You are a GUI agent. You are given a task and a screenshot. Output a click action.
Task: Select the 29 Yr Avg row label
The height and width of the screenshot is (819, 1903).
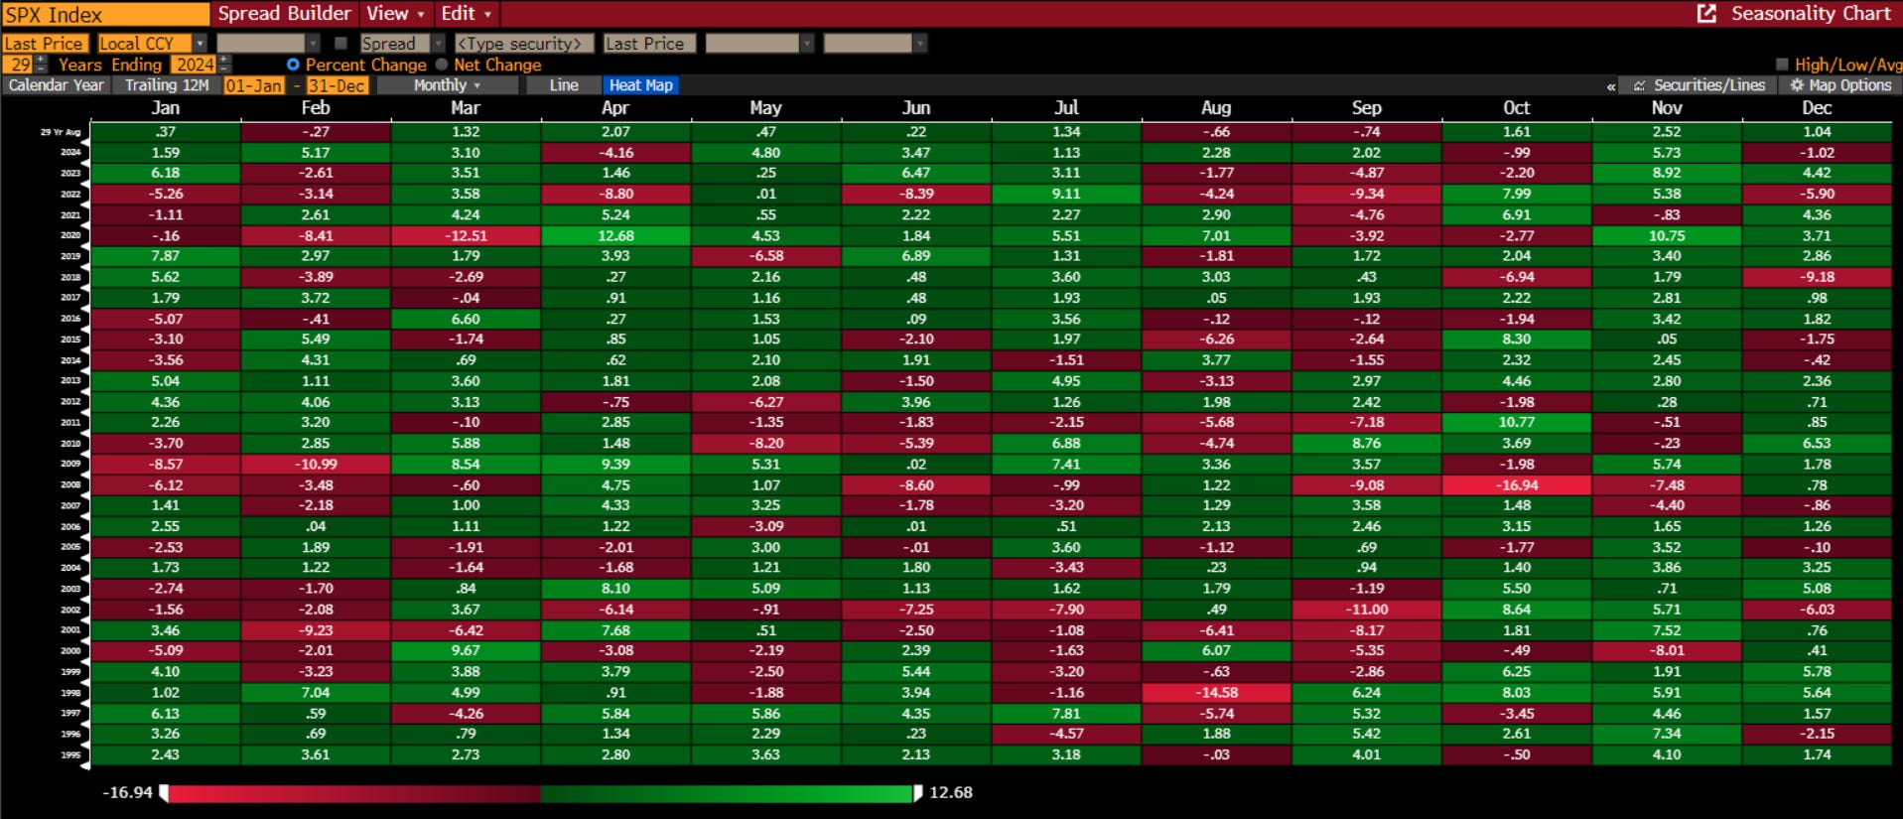60,132
